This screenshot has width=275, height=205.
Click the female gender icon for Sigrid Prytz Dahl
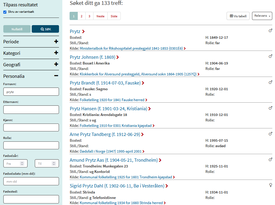(x=270, y=185)
